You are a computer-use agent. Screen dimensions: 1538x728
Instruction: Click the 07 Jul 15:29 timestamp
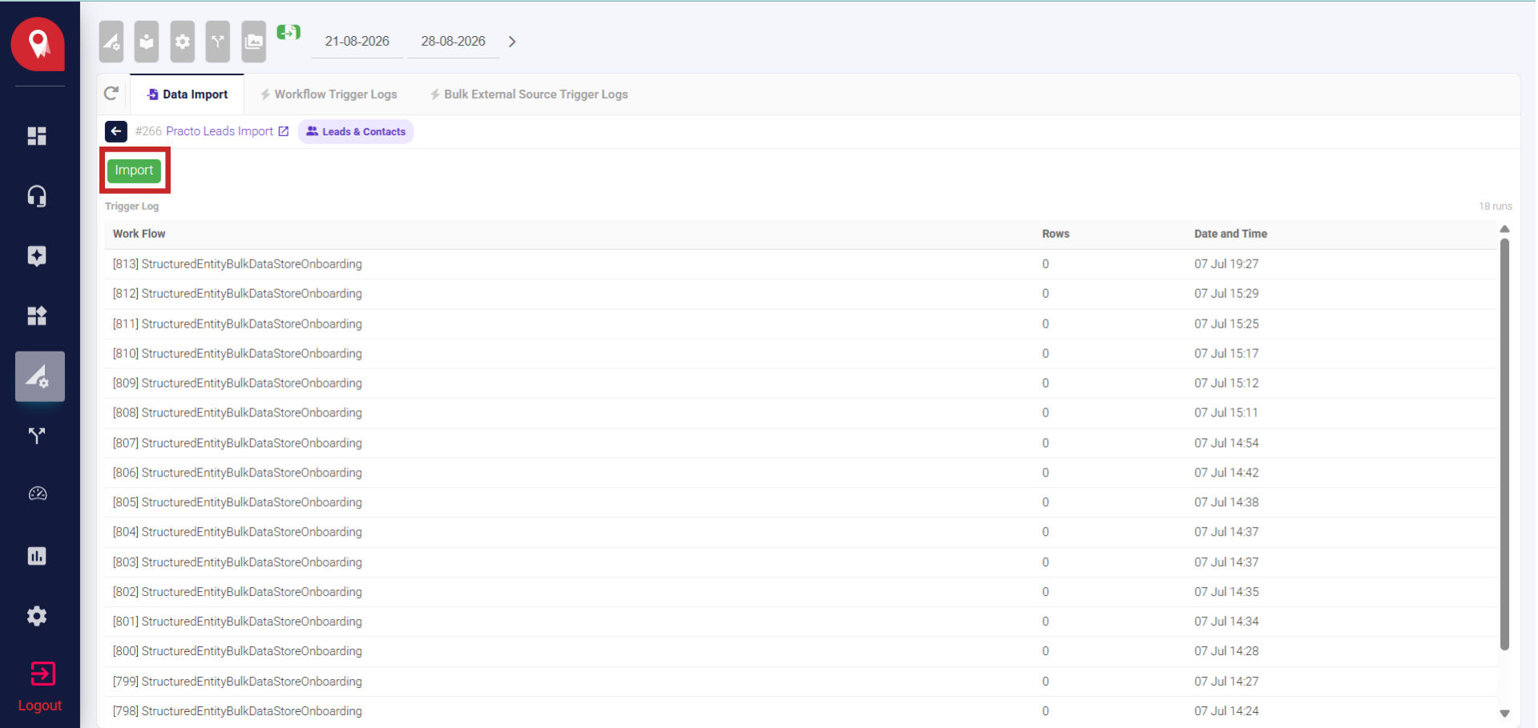pos(1226,294)
